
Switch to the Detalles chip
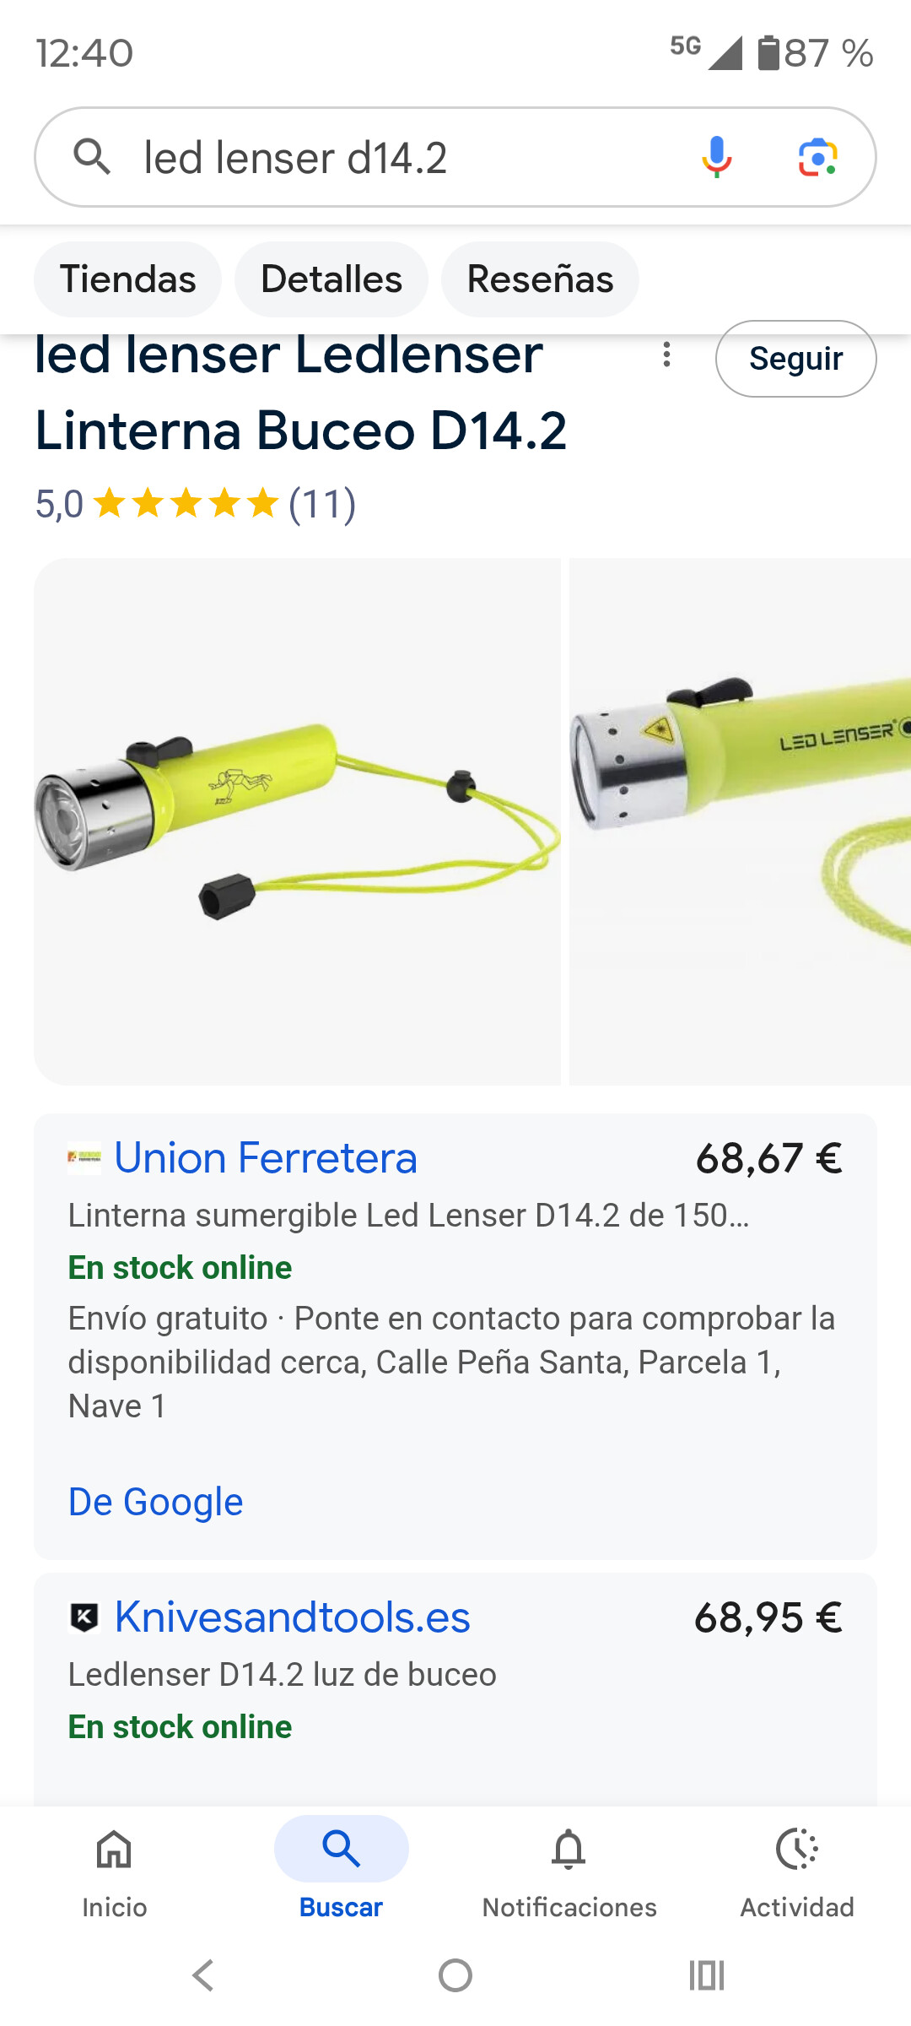332,279
